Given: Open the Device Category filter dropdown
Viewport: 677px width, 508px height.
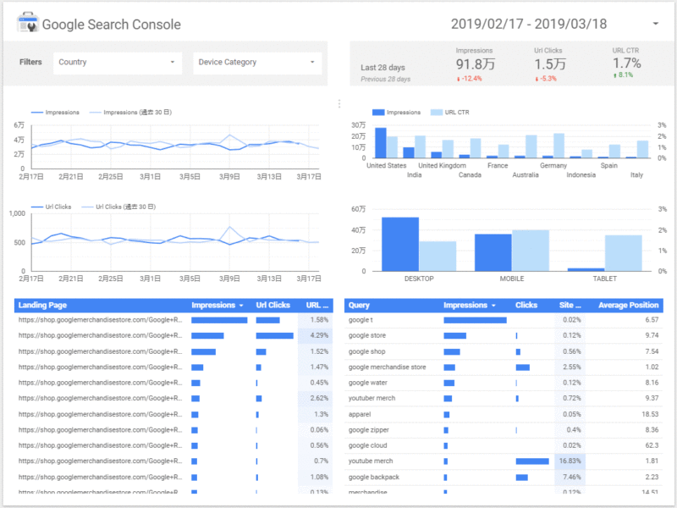Looking at the screenshot, I should pyautogui.click(x=257, y=63).
